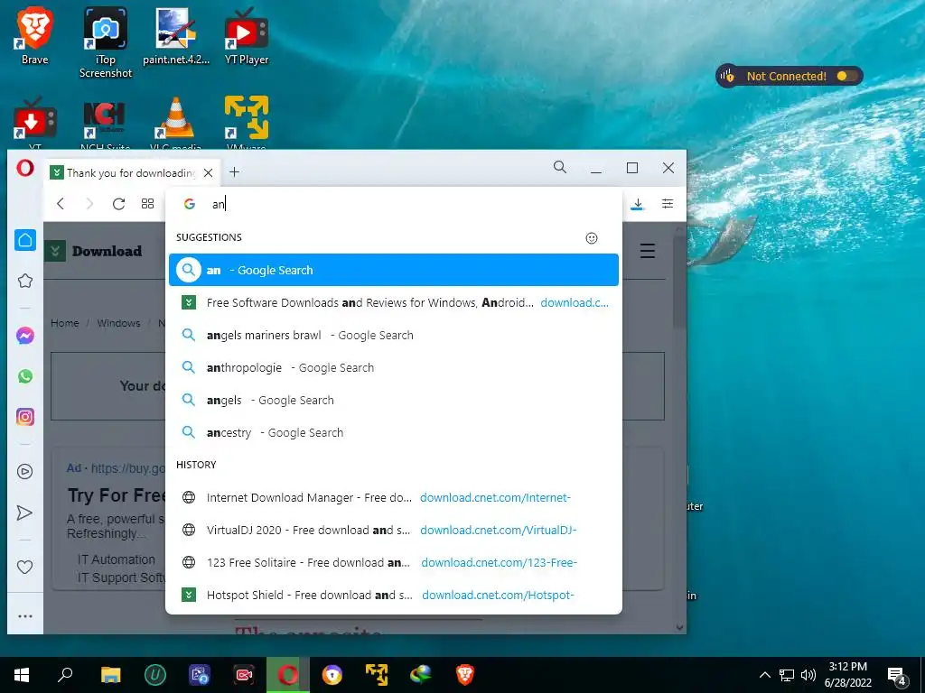Open sidebar Home icon

(25, 240)
